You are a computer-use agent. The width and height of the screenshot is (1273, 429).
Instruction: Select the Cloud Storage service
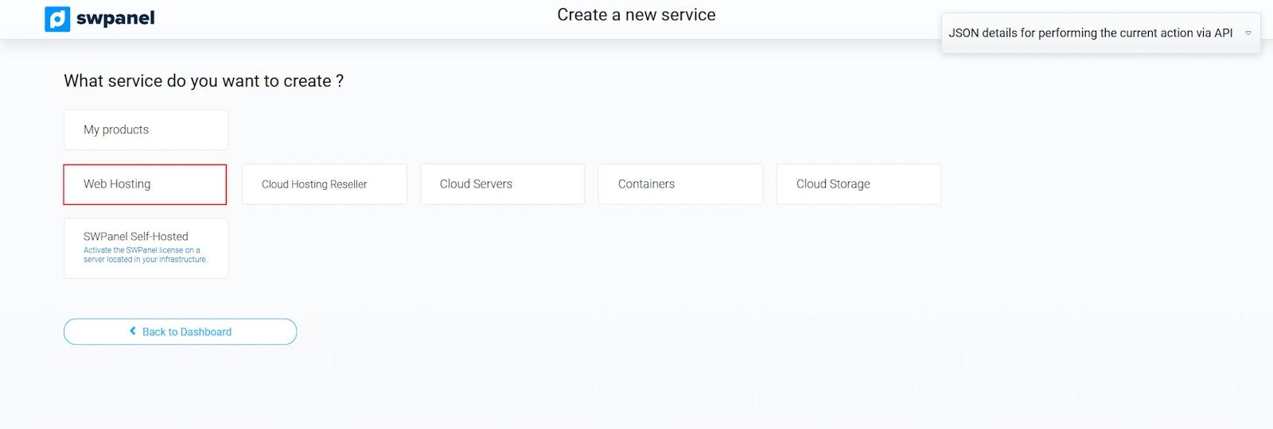tap(858, 184)
